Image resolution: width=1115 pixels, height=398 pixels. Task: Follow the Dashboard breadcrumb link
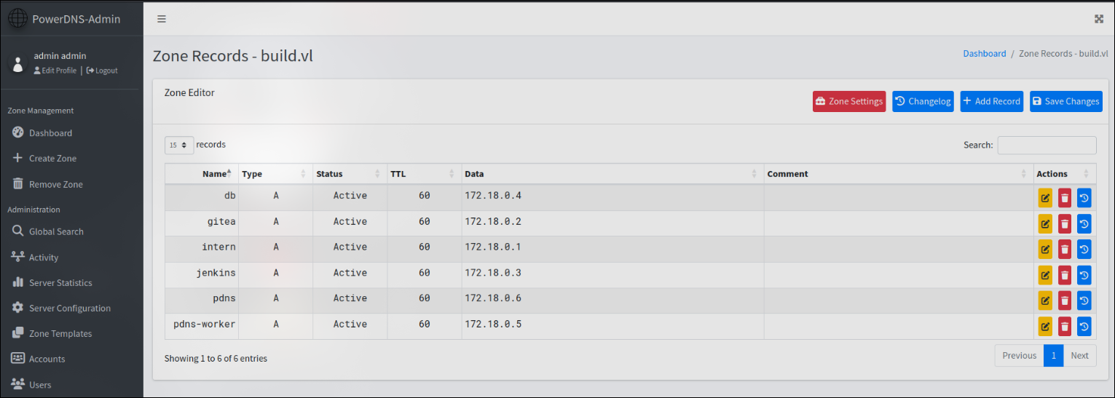(985, 54)
